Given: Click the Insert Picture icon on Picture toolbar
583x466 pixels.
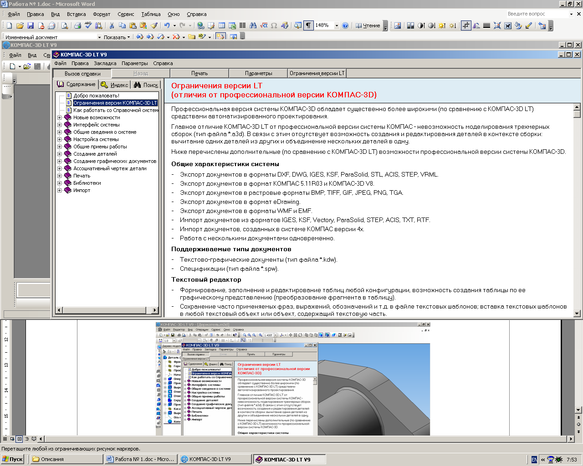Looking at the screenshot, I should coord(398,25).
